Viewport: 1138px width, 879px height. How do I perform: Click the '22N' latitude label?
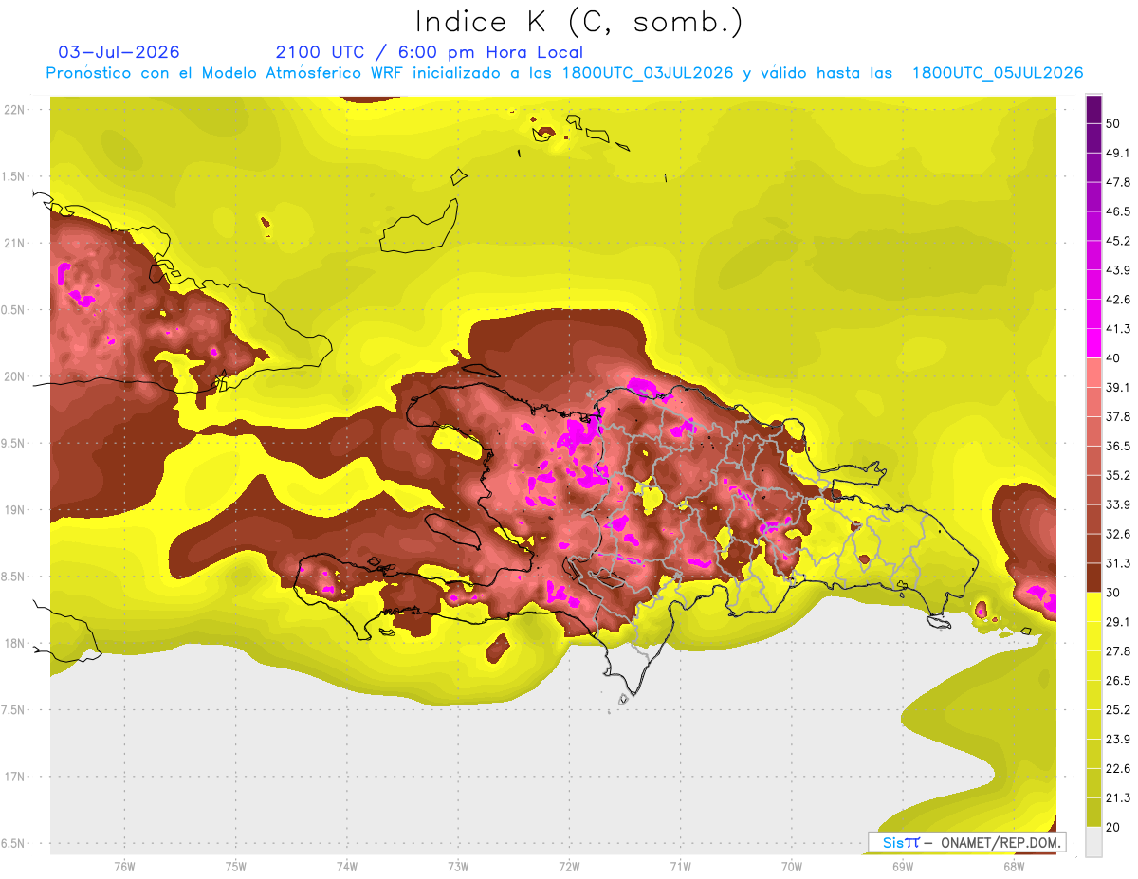[14, 109]
